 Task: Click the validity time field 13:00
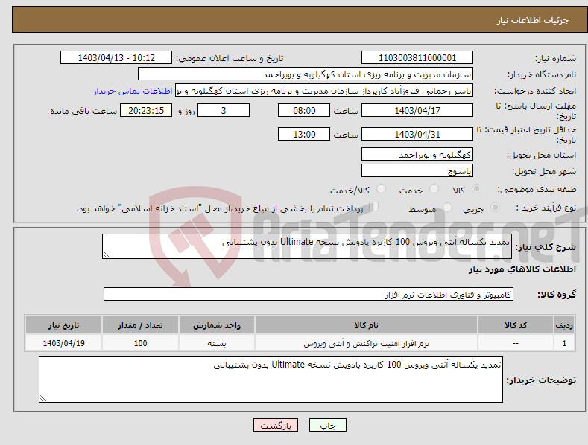(304, 134)
